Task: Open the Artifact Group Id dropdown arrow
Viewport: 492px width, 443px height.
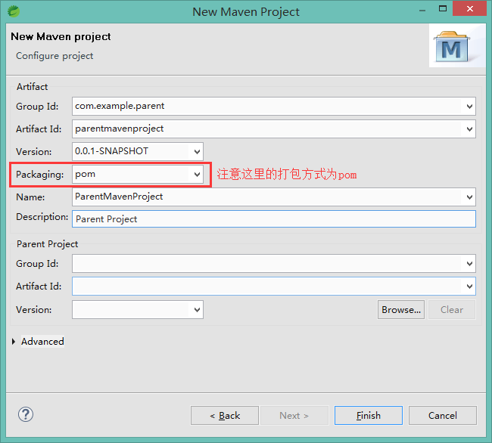Action: tap(469, 106)
